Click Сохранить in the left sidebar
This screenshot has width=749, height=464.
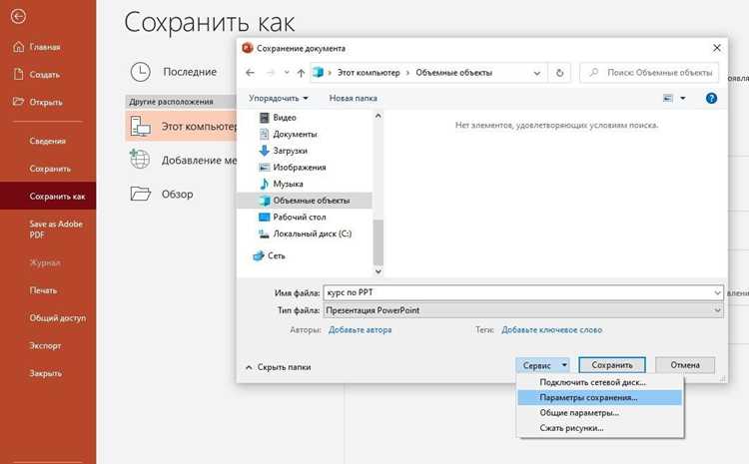pos(50,169)
